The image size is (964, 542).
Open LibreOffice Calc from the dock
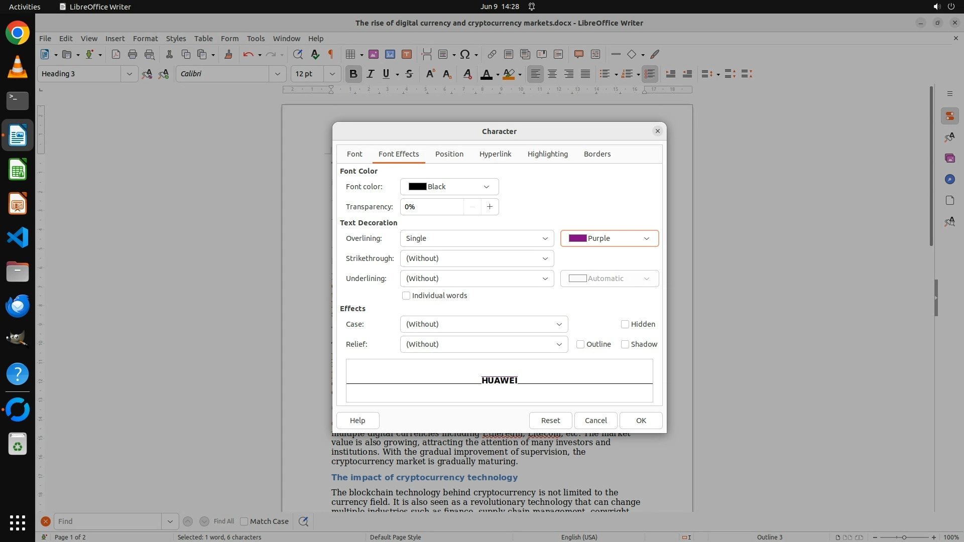[18, 170]
